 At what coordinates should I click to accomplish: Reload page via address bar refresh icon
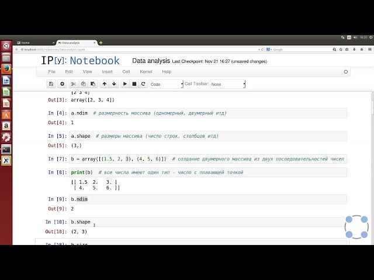click(262, 50)
